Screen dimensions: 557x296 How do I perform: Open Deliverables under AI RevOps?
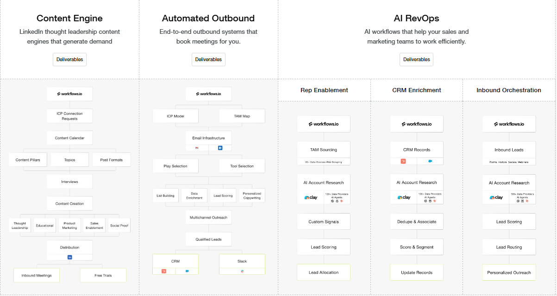(x=416, y=59)
